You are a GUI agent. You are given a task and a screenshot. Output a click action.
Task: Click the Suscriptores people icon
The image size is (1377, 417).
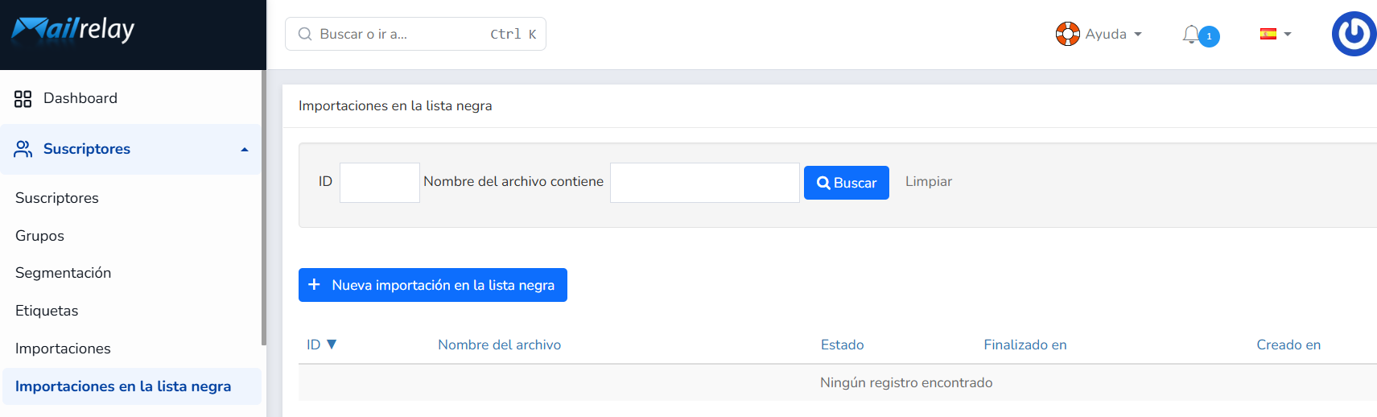(x=23, y=149)
